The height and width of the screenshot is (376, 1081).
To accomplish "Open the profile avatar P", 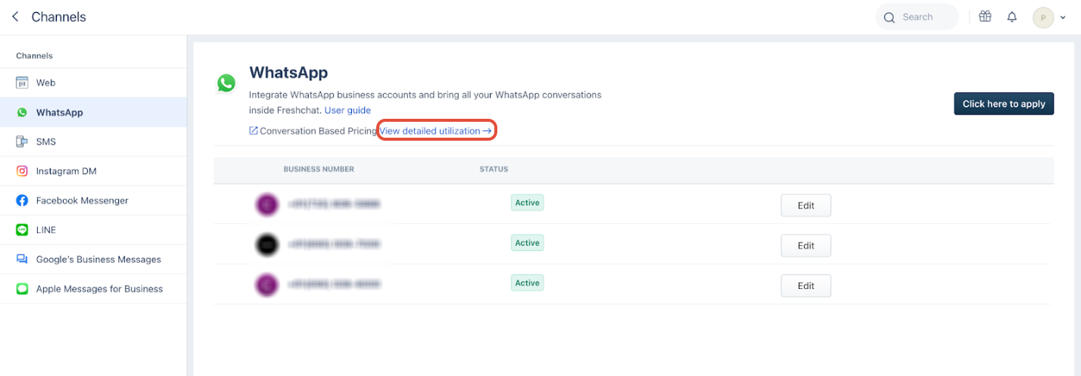I will [x=1043, y=17].
